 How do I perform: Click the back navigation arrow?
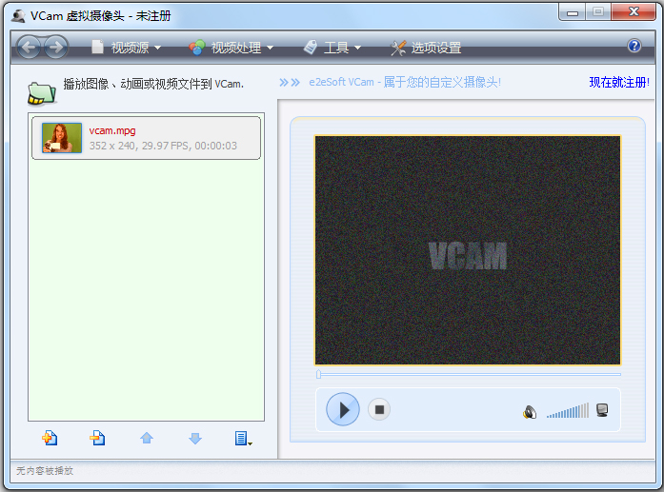(x=29, y=47)
